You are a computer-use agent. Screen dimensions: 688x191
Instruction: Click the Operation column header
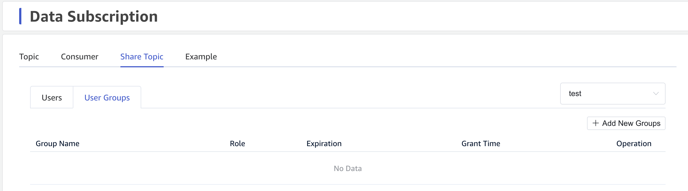coord(634,144)
